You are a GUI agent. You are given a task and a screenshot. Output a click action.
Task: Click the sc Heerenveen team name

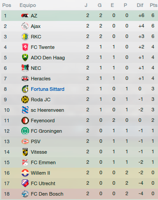(x=47, y=110)
